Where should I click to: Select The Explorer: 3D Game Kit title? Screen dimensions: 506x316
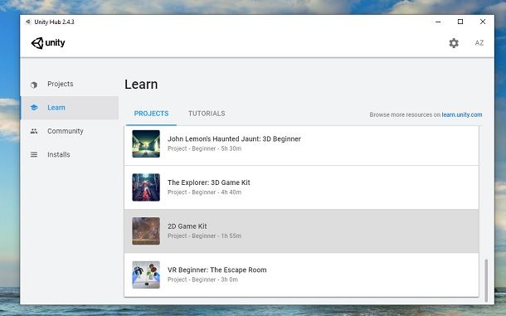tap(209, 182)
